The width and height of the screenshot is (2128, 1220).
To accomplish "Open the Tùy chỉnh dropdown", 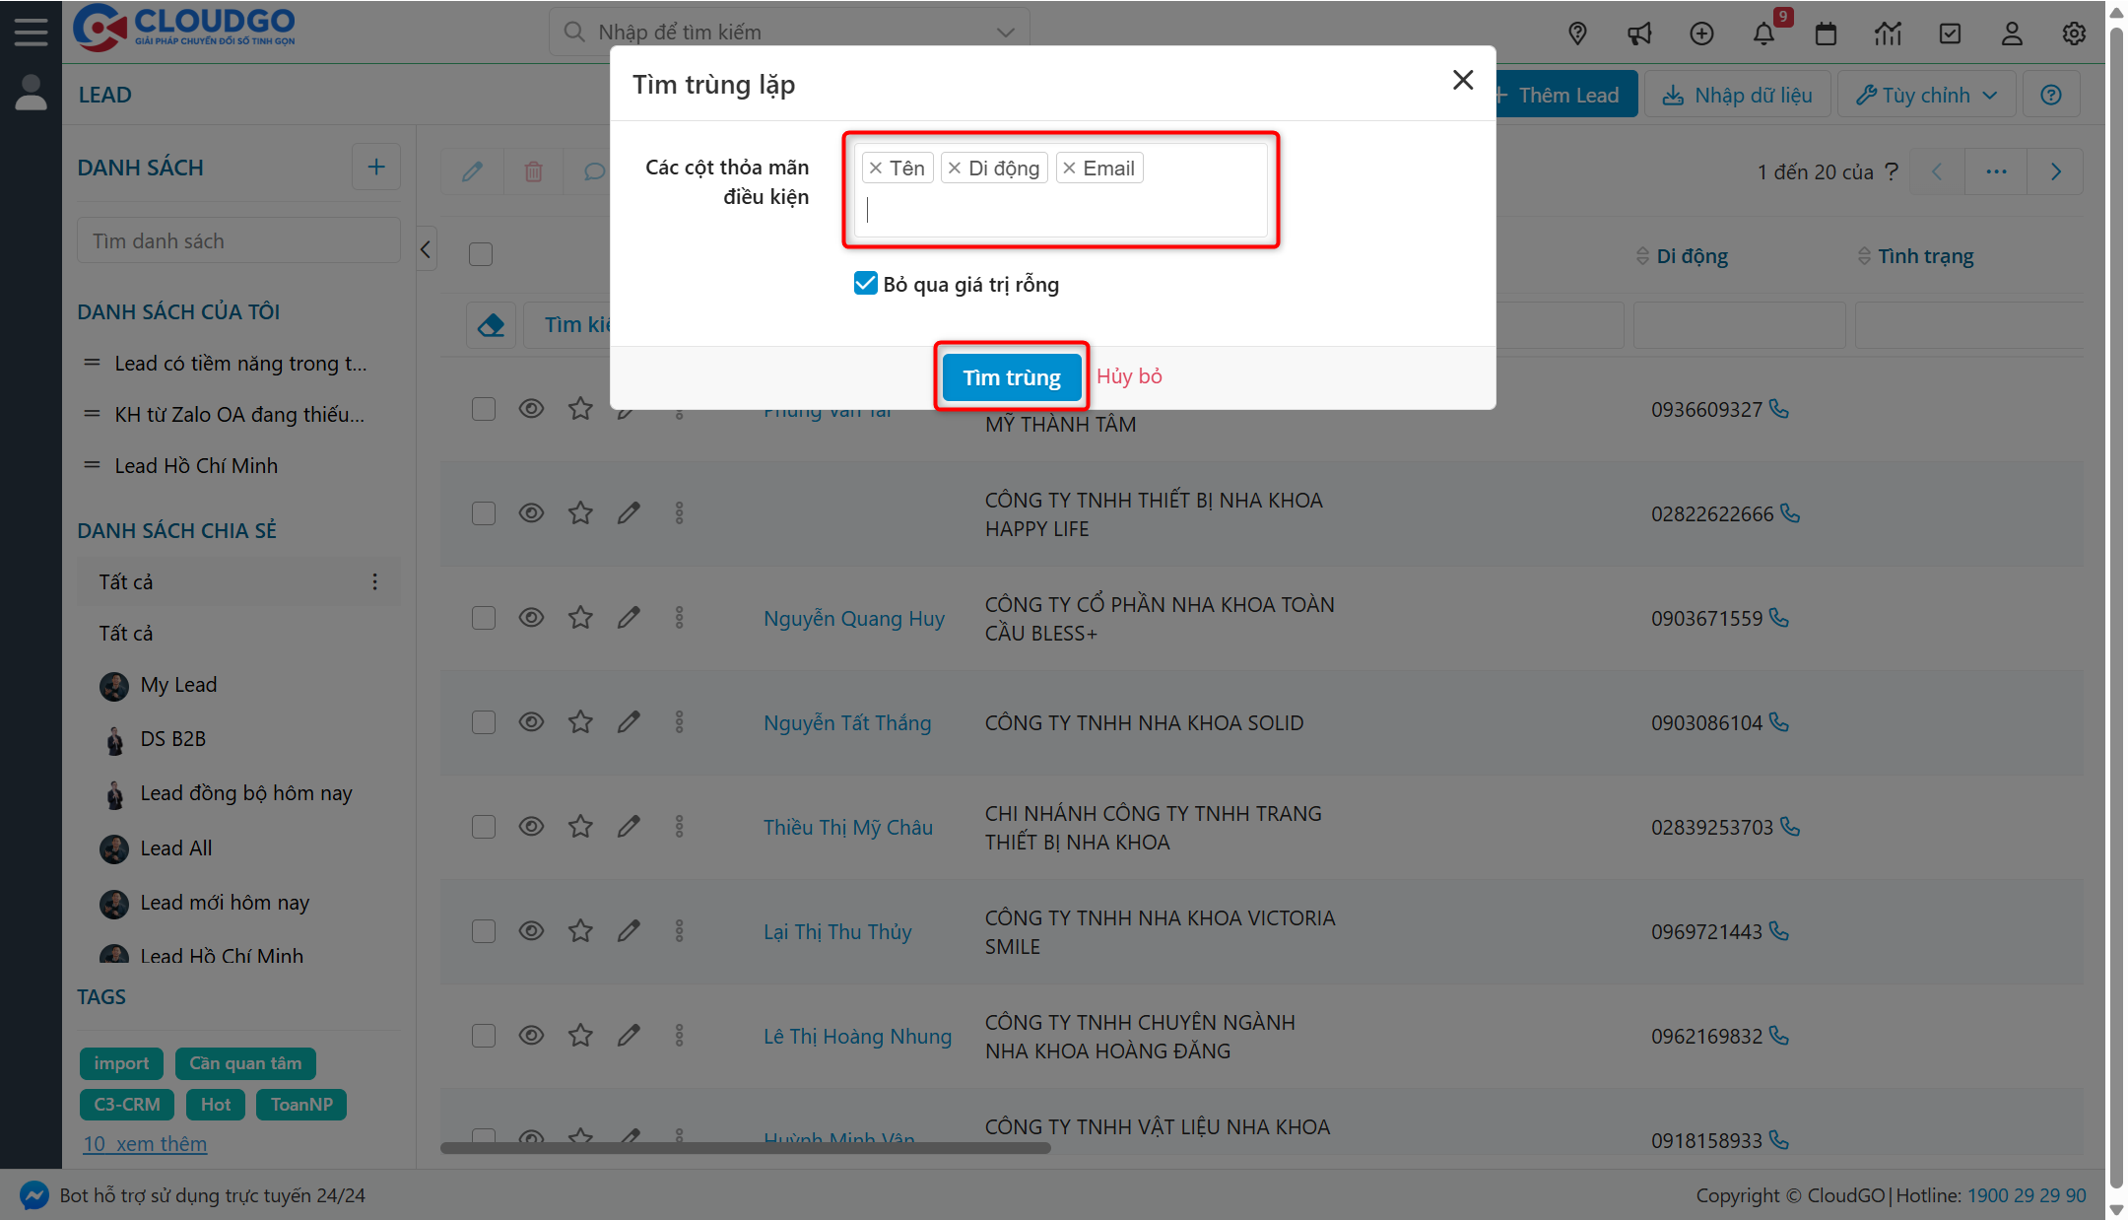I will (1925, 94).
